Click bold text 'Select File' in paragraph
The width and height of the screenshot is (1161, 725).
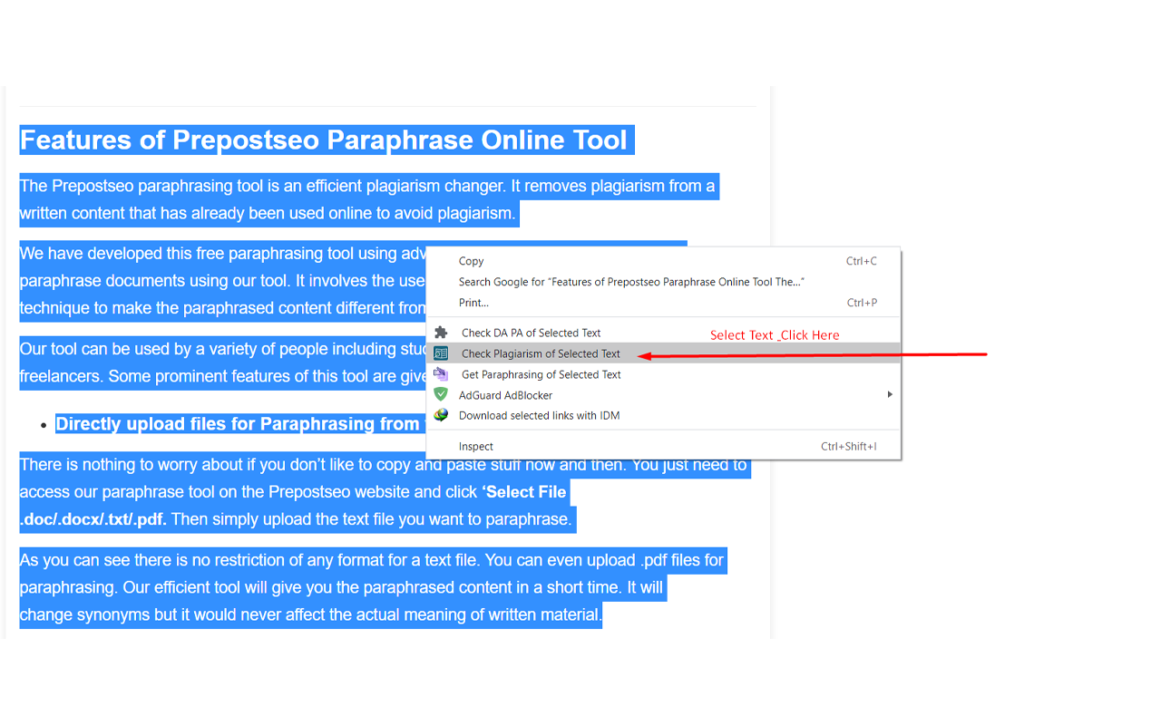point(524,492)
